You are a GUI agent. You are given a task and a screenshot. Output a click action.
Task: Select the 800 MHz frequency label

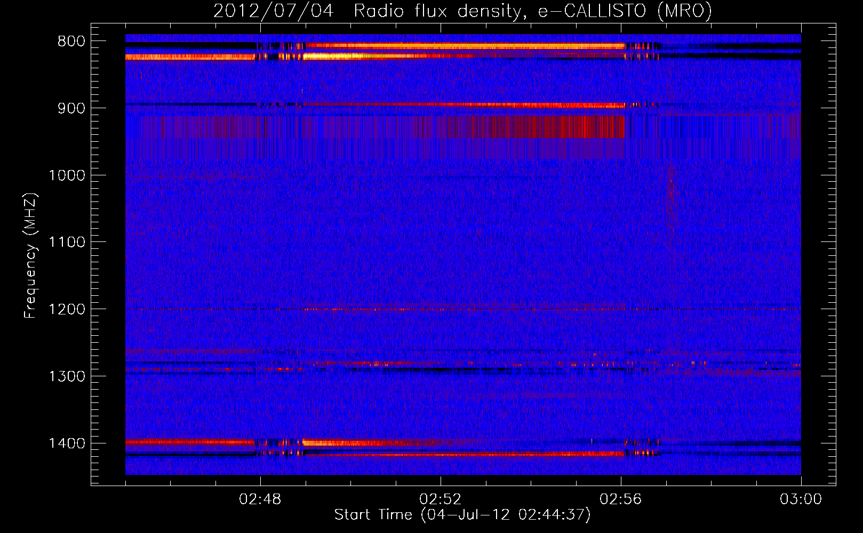(x=71, y=42)
